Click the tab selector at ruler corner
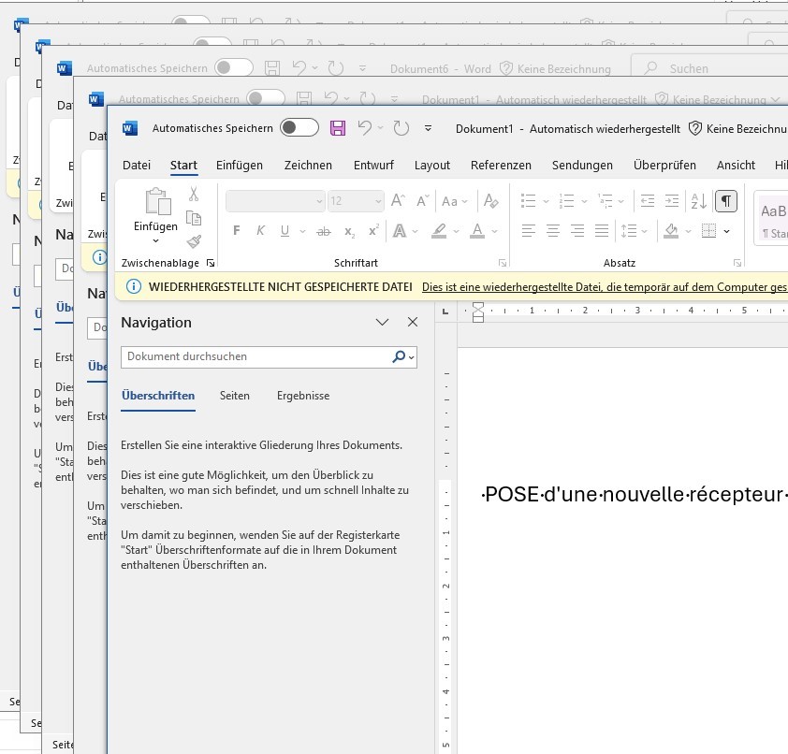788x754 pixels. [445, 312]
